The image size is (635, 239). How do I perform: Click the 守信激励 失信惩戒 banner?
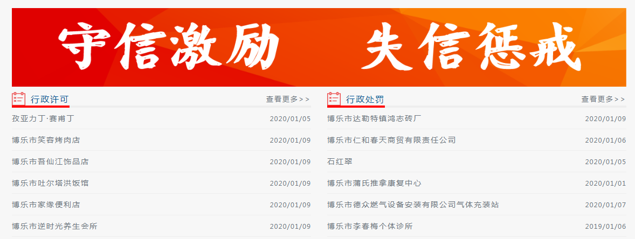(319, 47)
